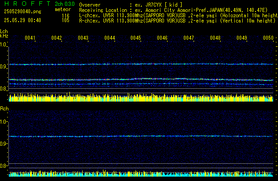Screen dimensions: 278x181
Task: Click the 0043 time marker
Action: coord(83,38)
